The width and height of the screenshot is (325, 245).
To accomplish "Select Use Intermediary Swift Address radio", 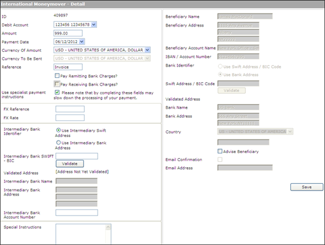I will tap(59, 130).
